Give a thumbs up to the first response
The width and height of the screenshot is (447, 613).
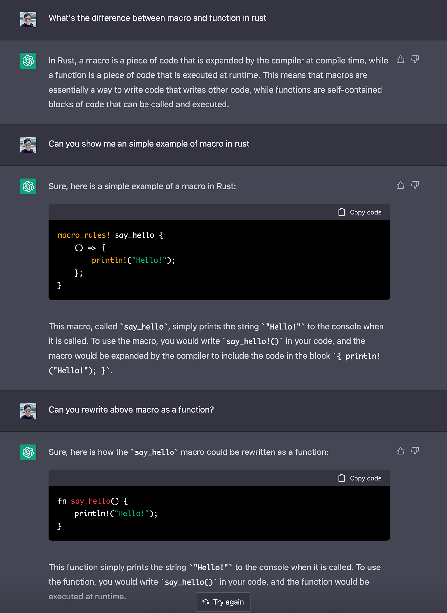400,60
